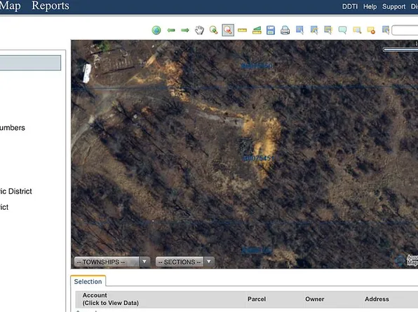Switch to the Selection tab
The height and width of the screenshot is (312, 418).
[x=88, y=281]
